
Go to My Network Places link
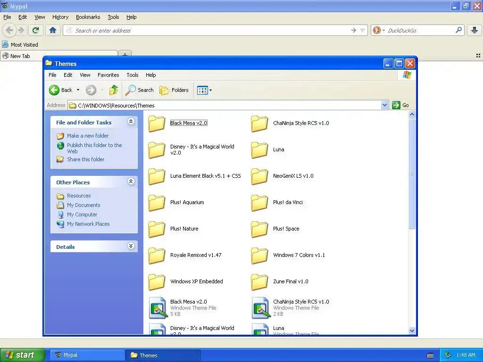(88, 224)
